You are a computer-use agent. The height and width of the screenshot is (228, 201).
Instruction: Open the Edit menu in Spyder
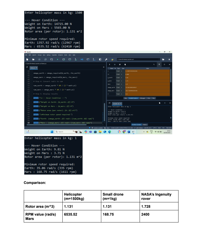point(30,55)
